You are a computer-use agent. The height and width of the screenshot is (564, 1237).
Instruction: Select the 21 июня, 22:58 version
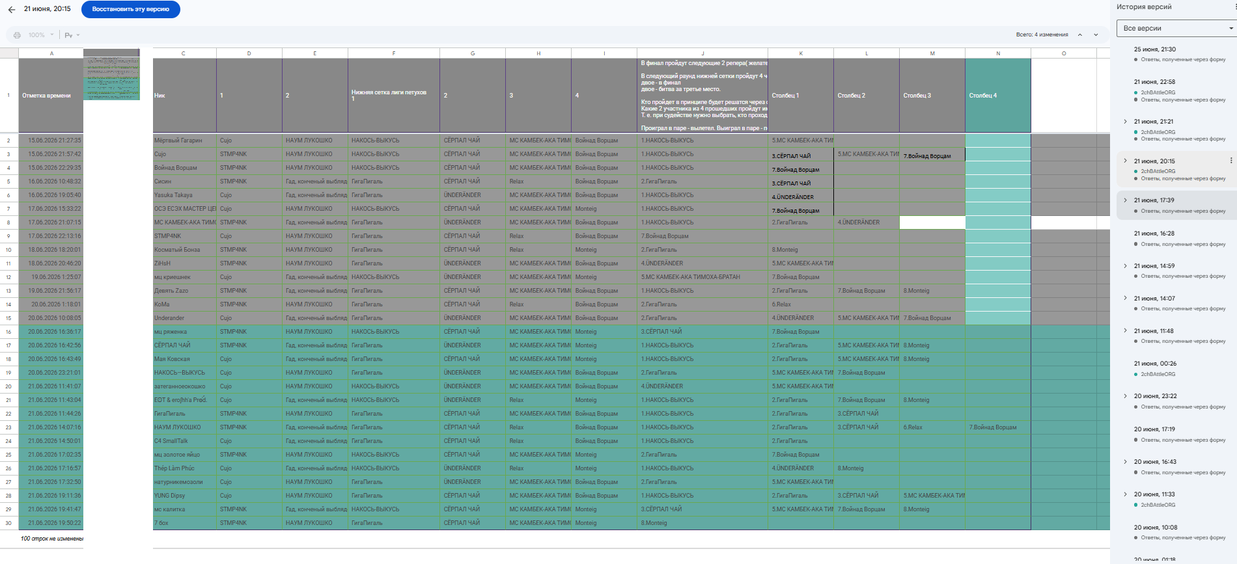[1177, 90]
